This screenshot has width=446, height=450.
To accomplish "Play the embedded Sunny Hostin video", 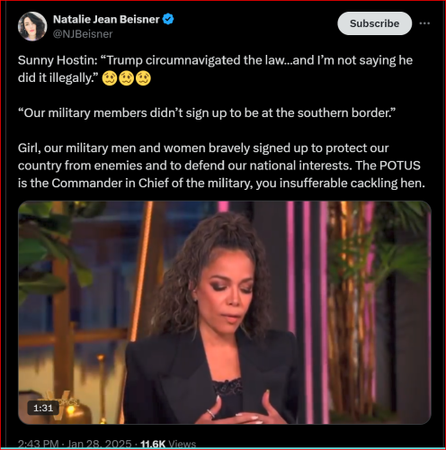I will (x=225, y=312).
